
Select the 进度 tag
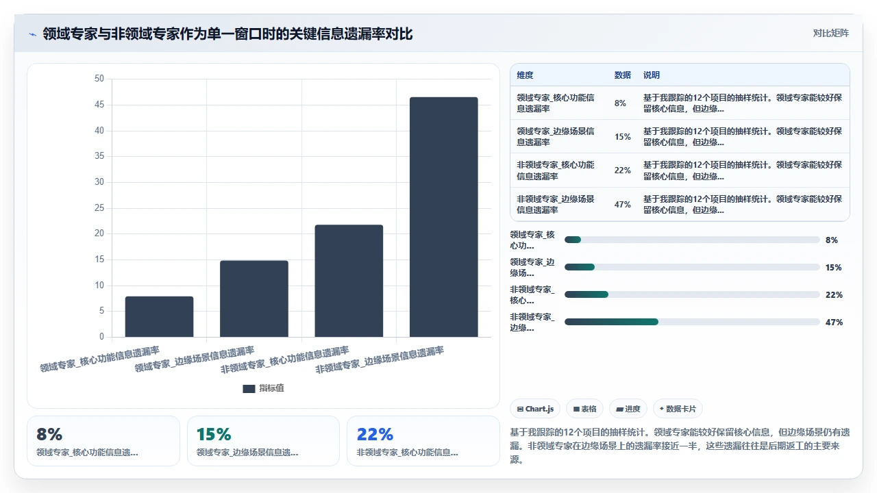tap(628, 409)
